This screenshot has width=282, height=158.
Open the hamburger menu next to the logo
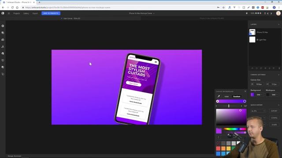tap(9, 13)
